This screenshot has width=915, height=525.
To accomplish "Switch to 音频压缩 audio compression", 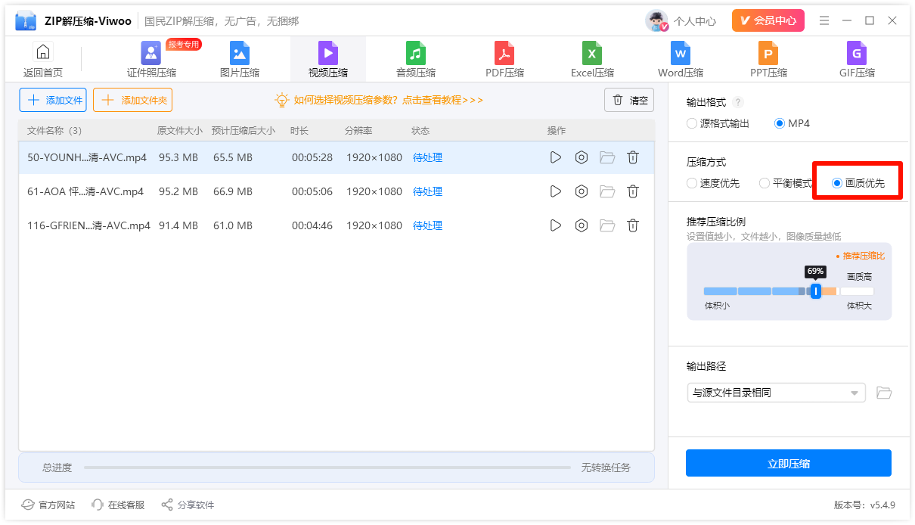I will 416,60.
